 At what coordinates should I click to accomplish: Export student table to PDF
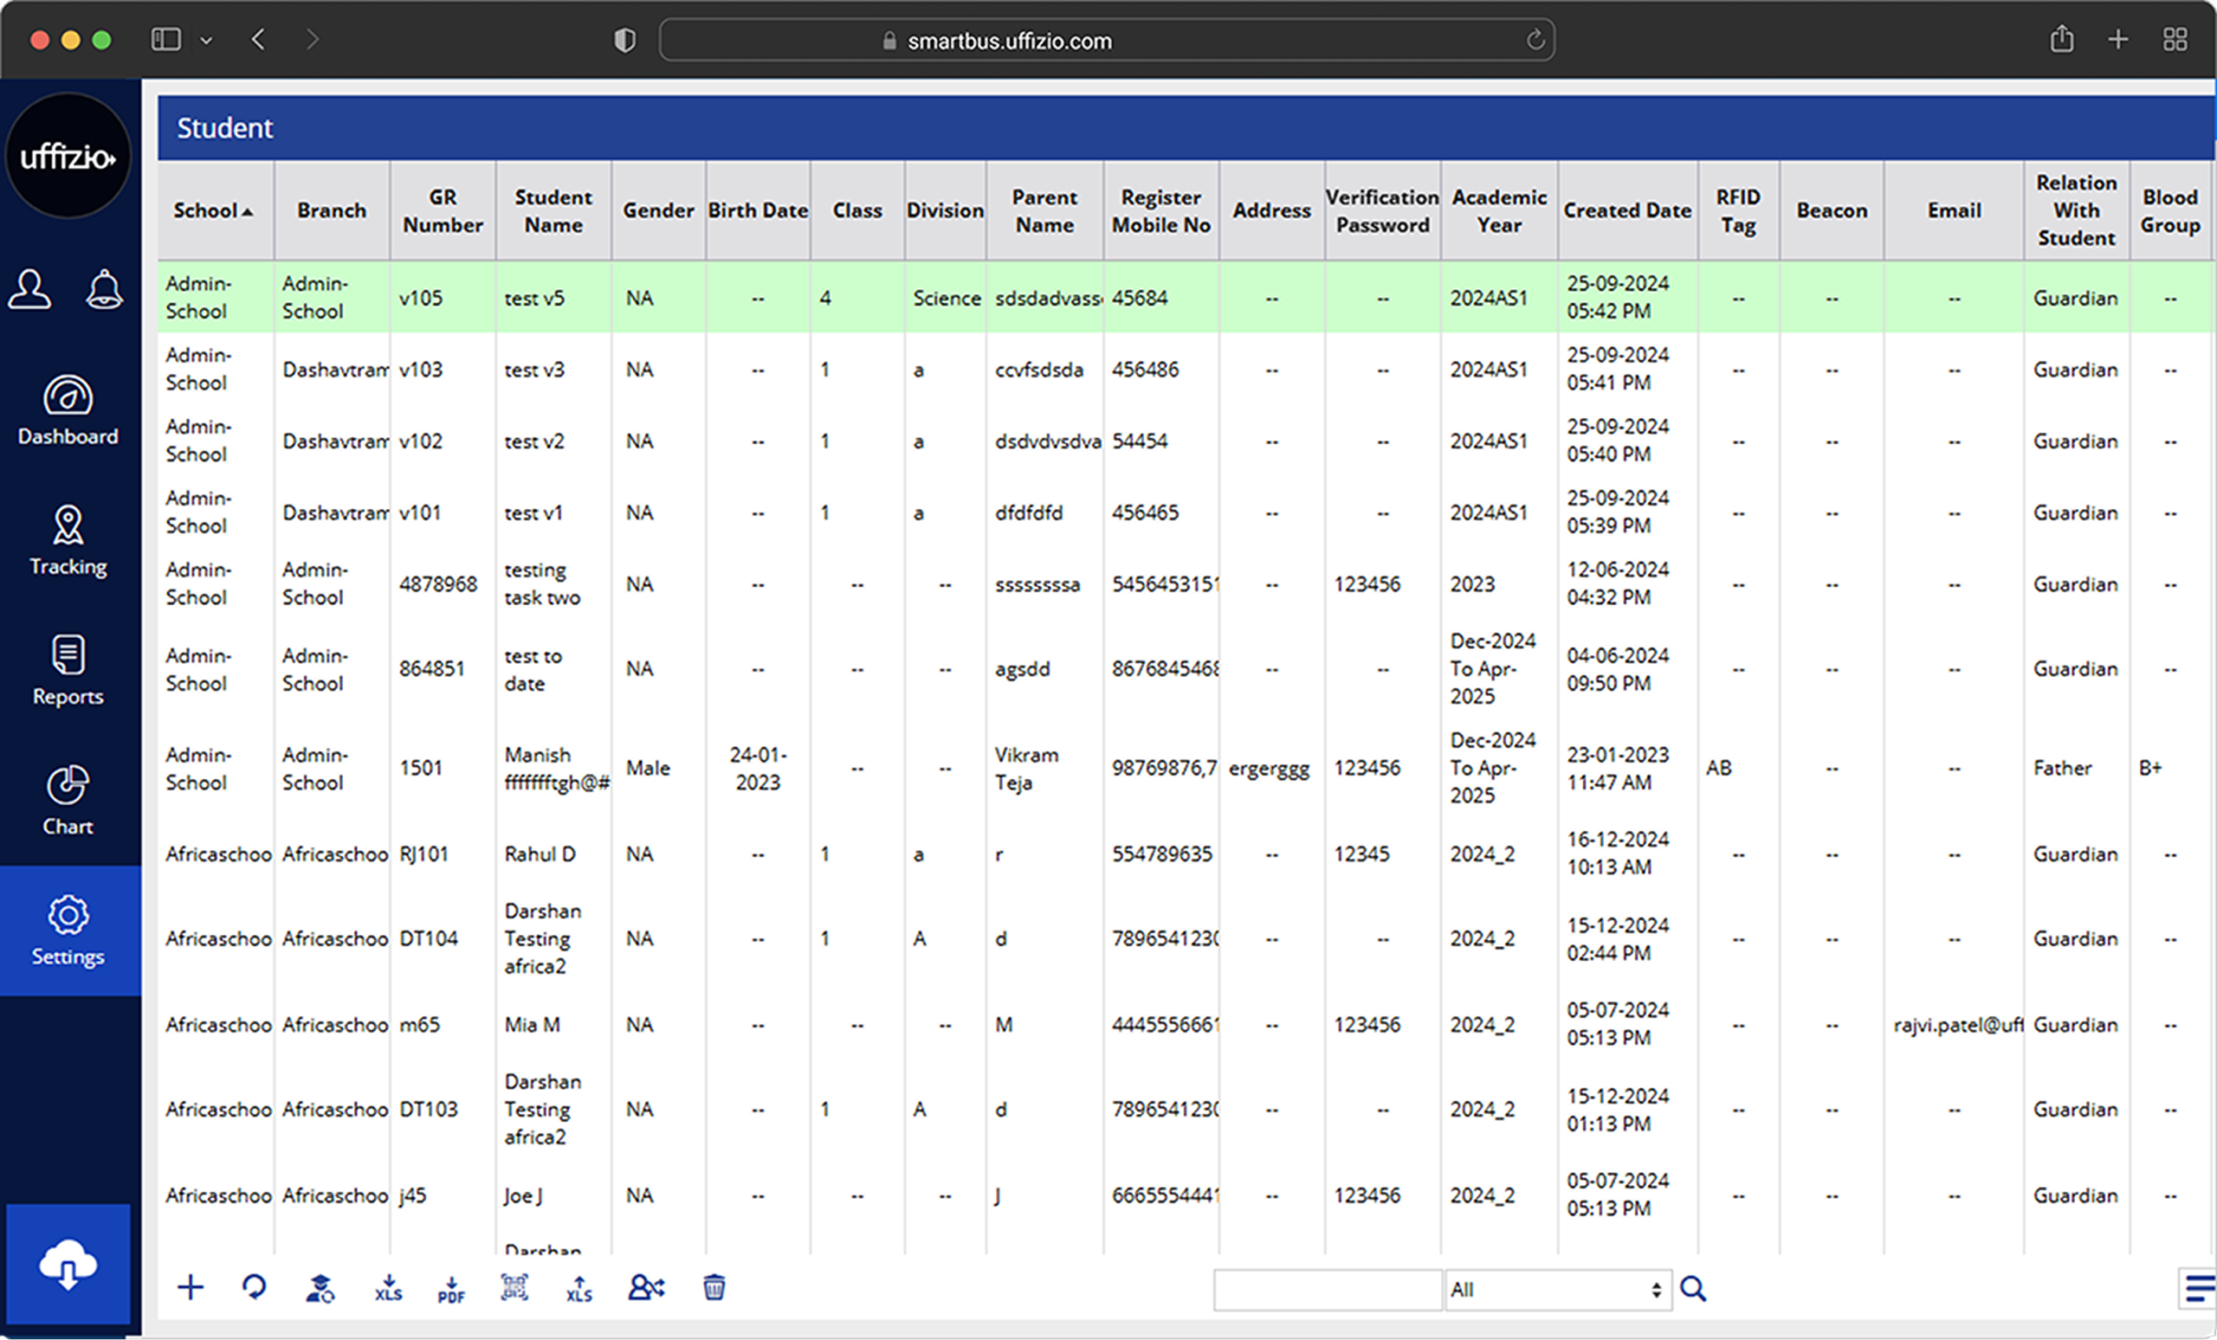point(451,1288)
